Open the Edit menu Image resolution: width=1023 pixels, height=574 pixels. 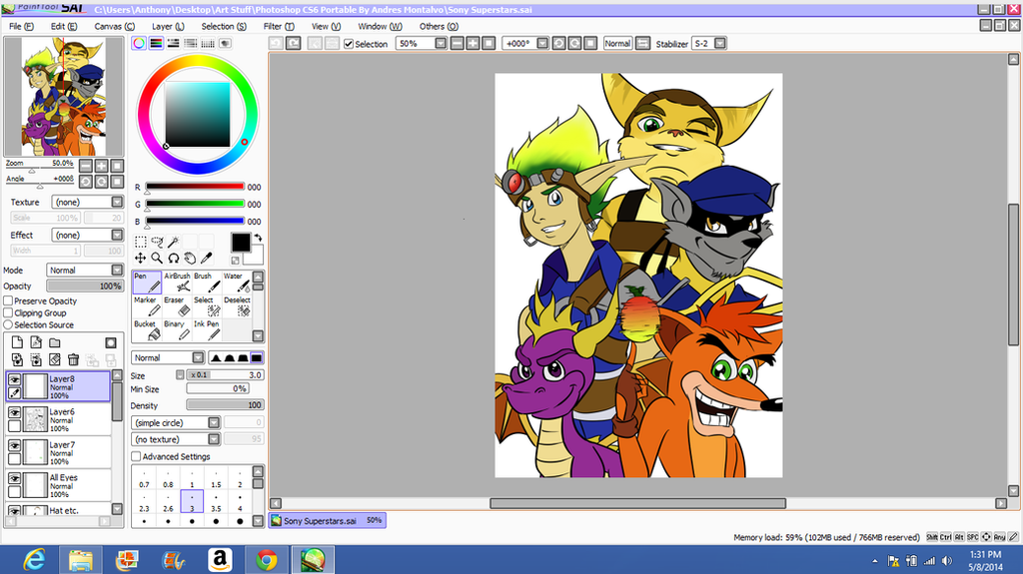coord(63,26)
